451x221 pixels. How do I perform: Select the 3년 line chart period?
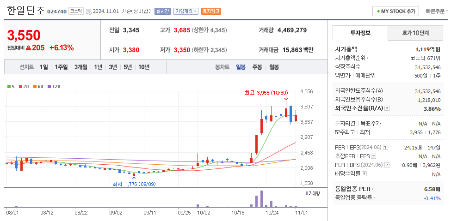[x=113, y=67]
